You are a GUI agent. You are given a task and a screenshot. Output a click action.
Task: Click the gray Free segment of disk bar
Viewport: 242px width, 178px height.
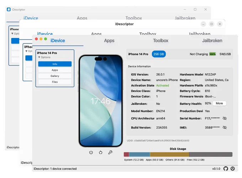pyautogui.click(x=211, y=155)
